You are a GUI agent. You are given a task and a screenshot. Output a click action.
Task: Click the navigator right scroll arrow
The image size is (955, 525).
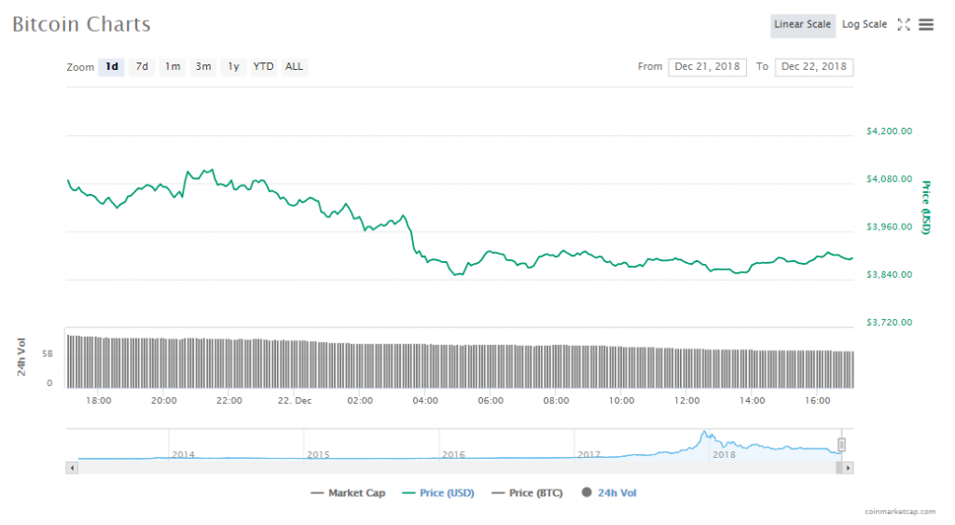(x=848, y=468)
